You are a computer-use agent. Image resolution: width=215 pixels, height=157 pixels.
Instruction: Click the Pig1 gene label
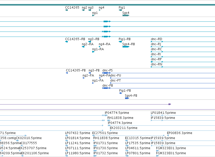(122, 8)
